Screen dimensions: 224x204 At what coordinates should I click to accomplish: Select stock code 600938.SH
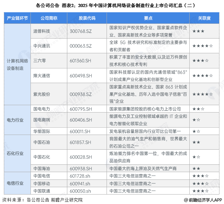81,169
